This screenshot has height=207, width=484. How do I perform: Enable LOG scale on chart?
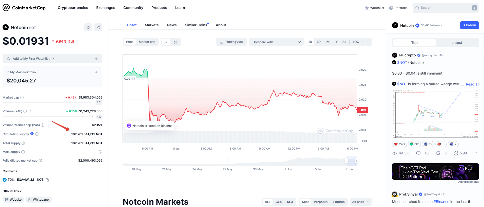pyautogui.click(x=356, y=42)
